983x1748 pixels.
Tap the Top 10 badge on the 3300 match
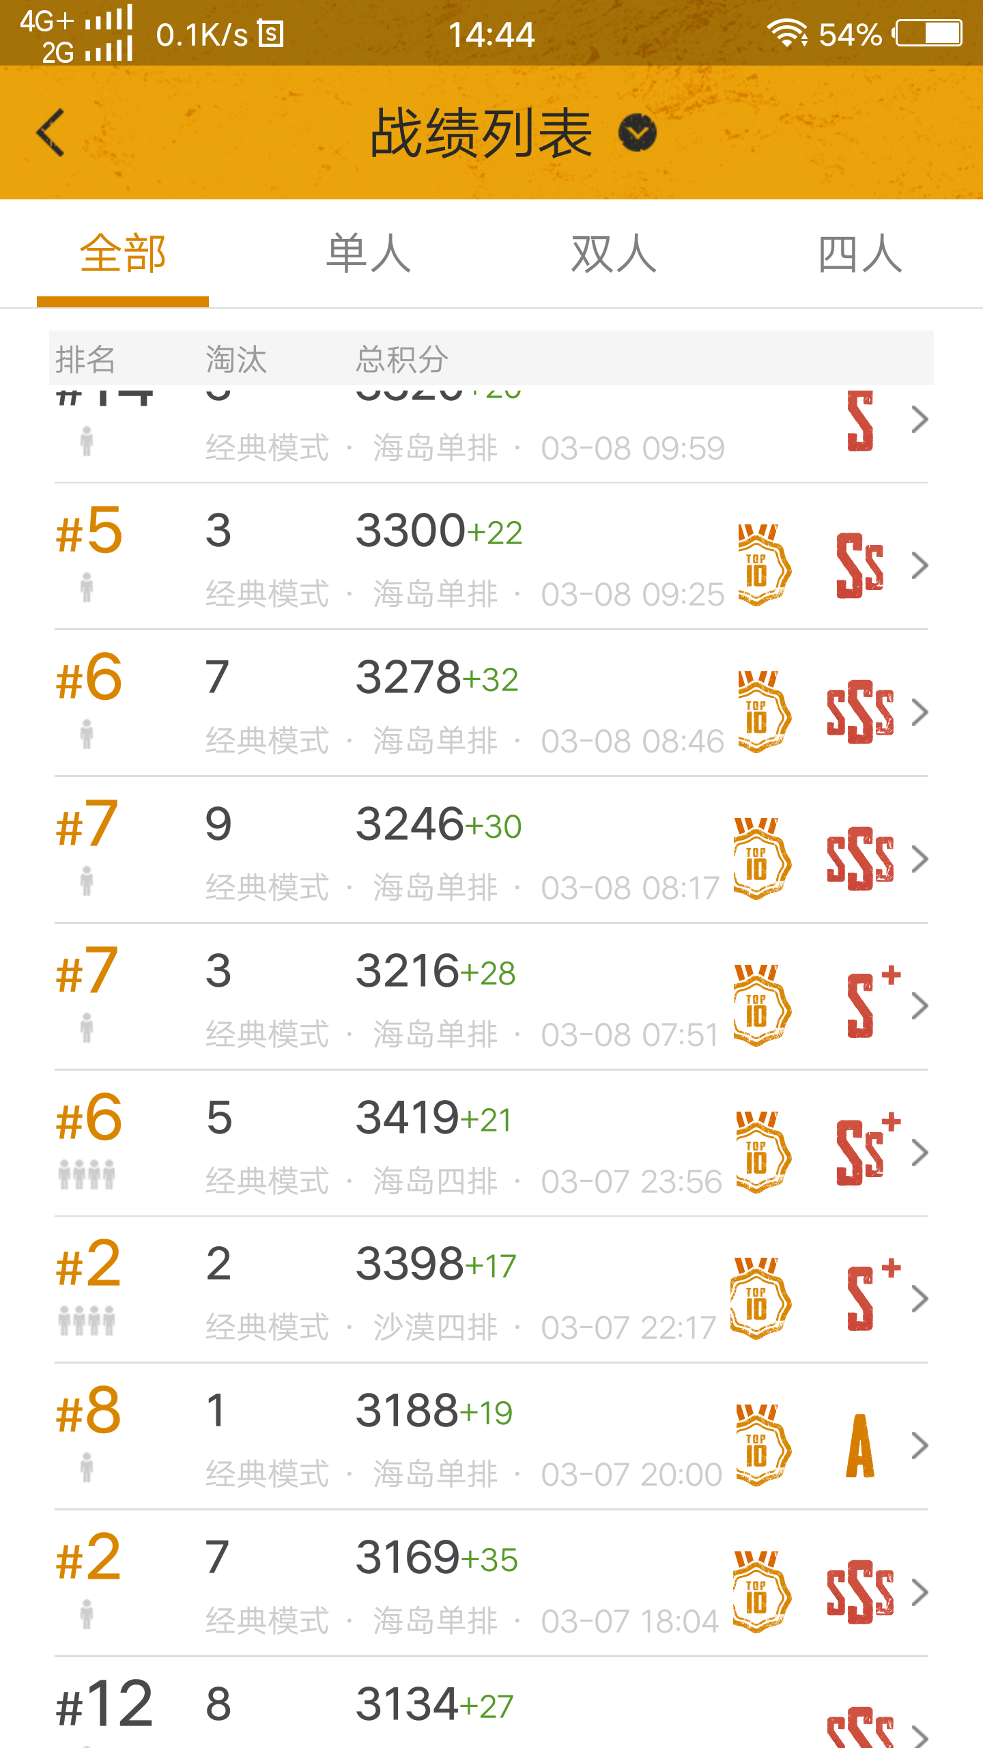pyautogui.click(x=764, y=565)
